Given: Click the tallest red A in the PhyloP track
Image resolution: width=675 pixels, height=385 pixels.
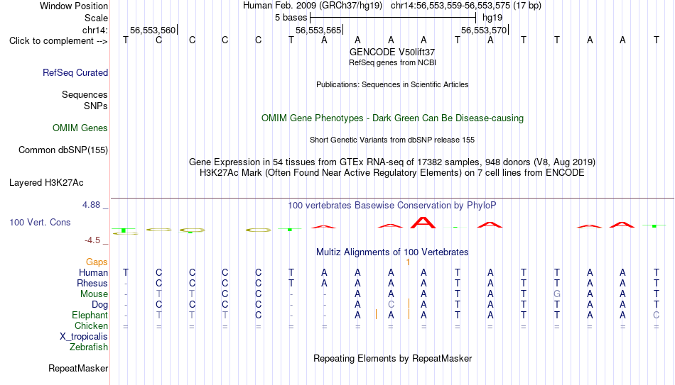Looking at the screenshot, I should [x=423, y=223].
